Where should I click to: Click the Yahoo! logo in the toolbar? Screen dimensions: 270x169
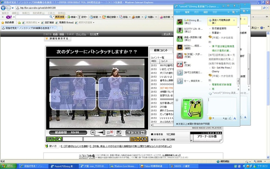pyautogui.click(x=9, y=17)
